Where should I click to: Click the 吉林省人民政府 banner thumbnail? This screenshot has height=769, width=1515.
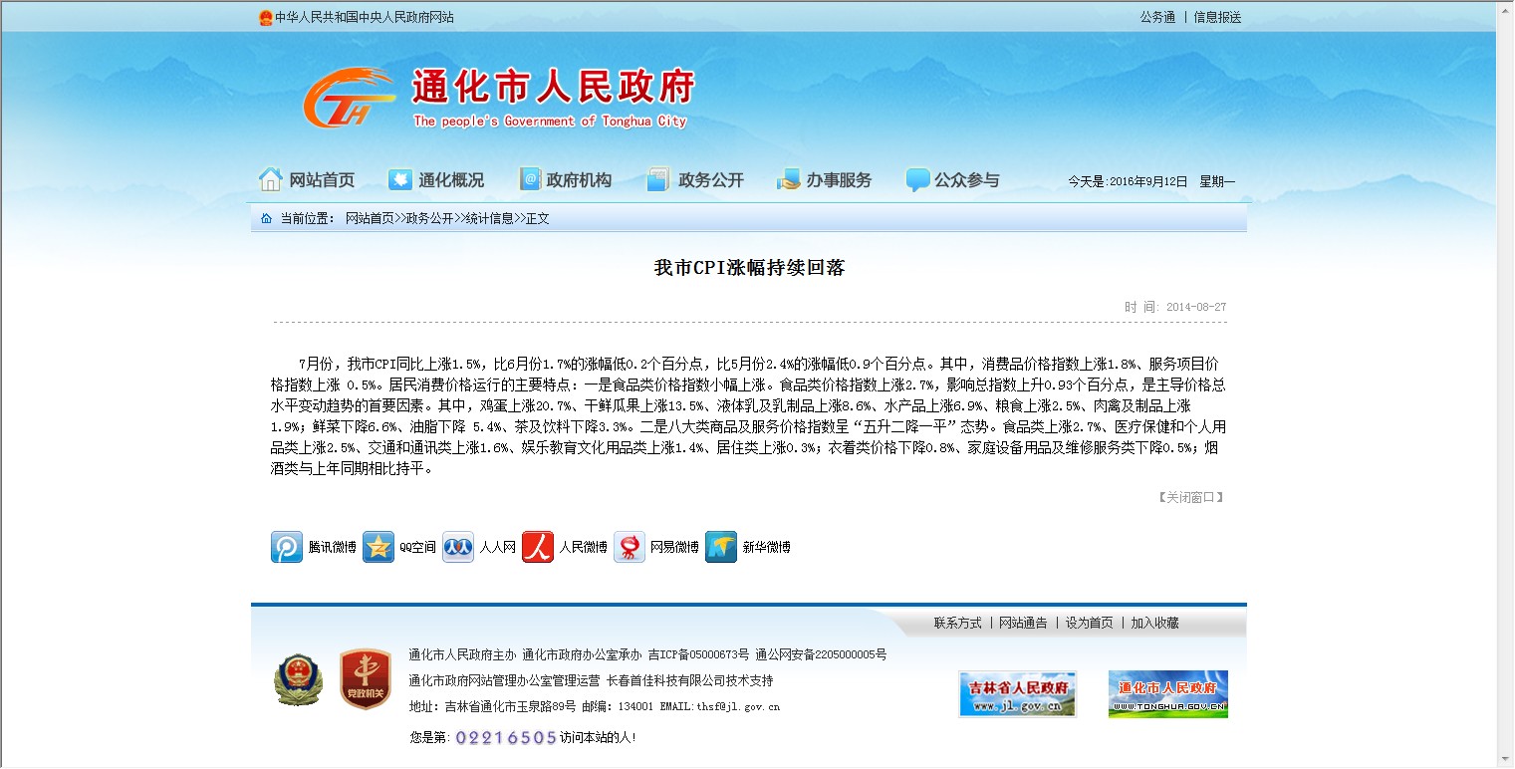(1017, 693)
